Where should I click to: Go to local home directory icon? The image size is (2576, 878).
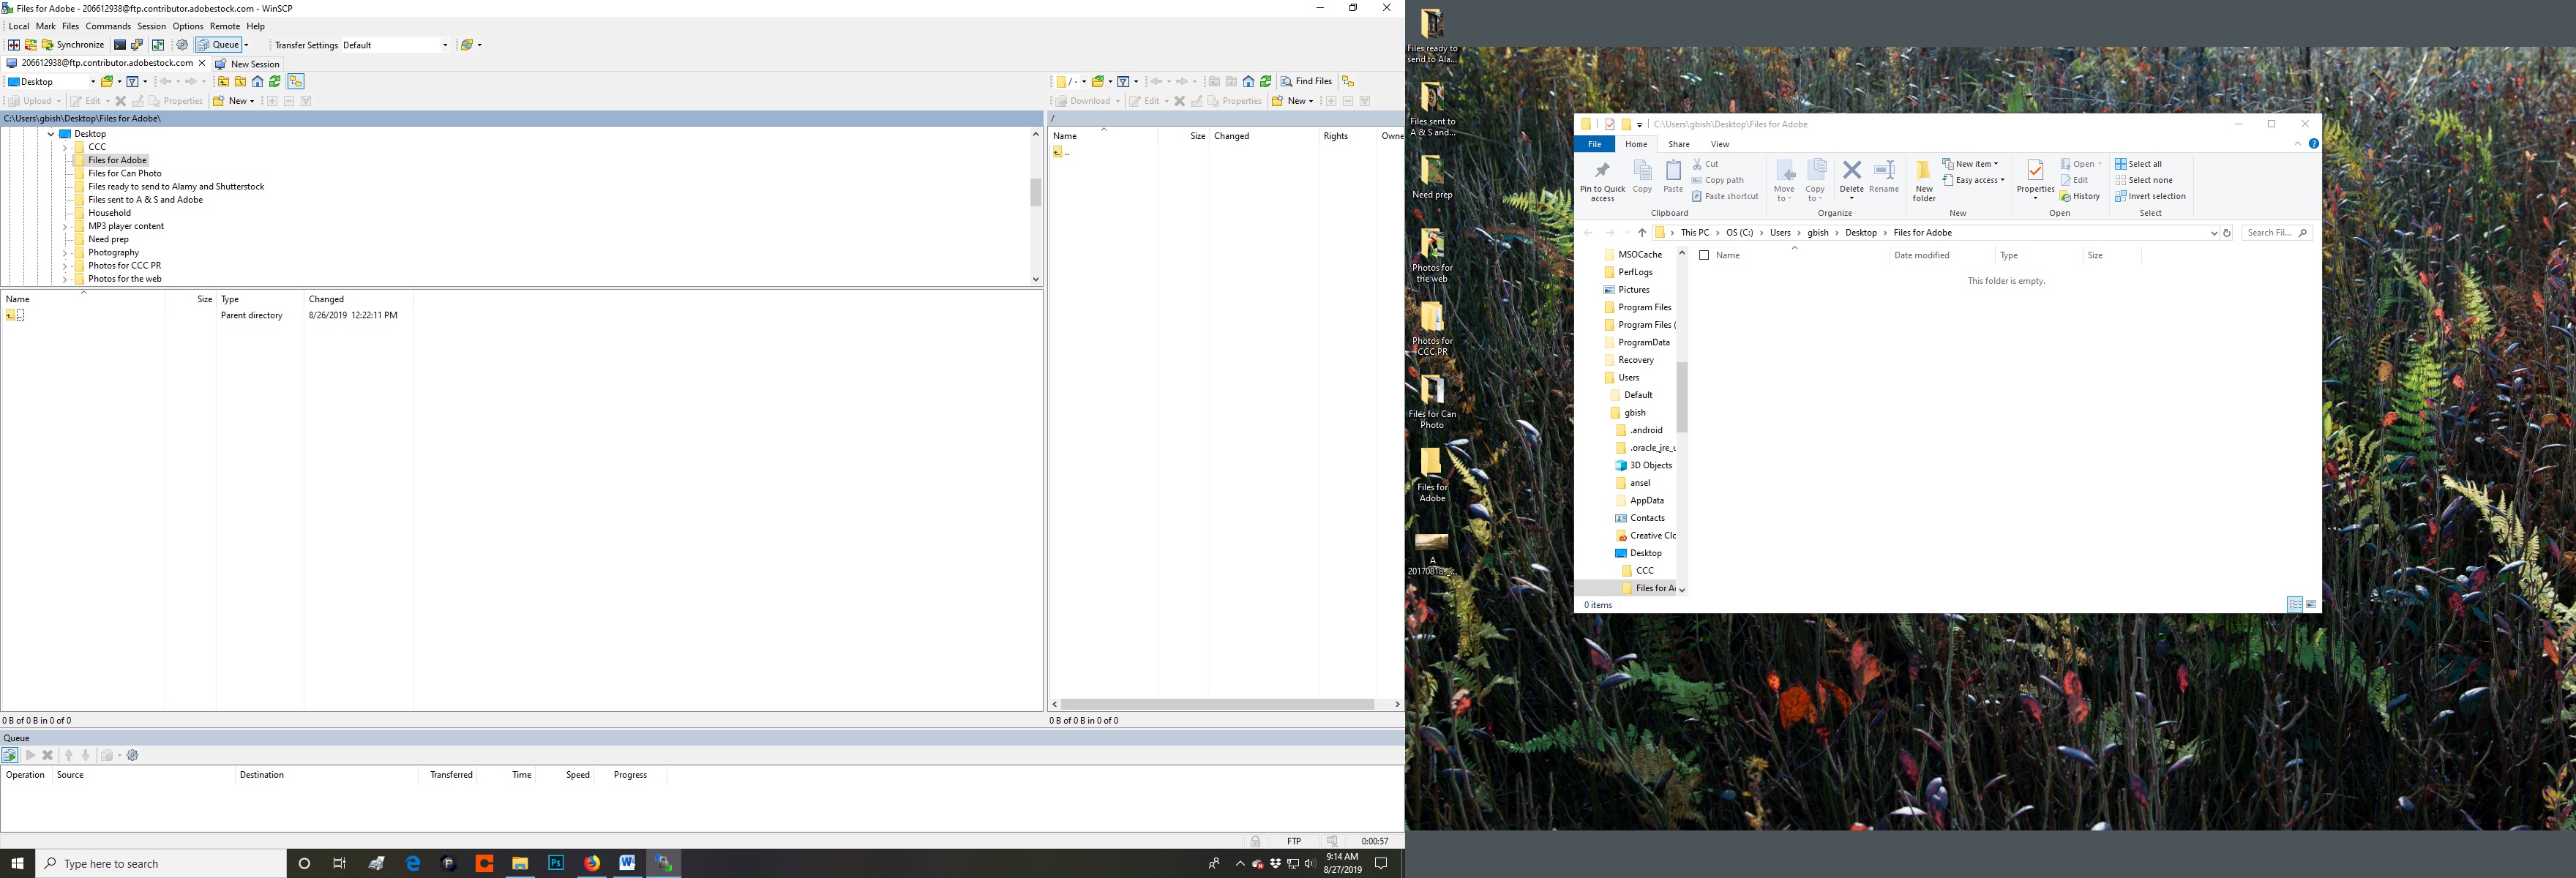pos(258,82)
